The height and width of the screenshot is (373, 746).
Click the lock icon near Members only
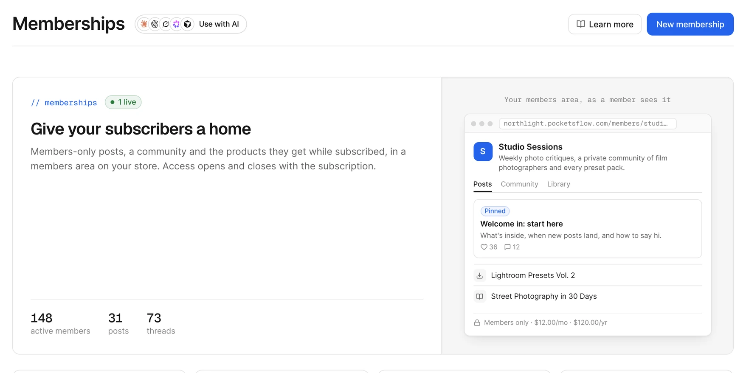click(477, 323)
